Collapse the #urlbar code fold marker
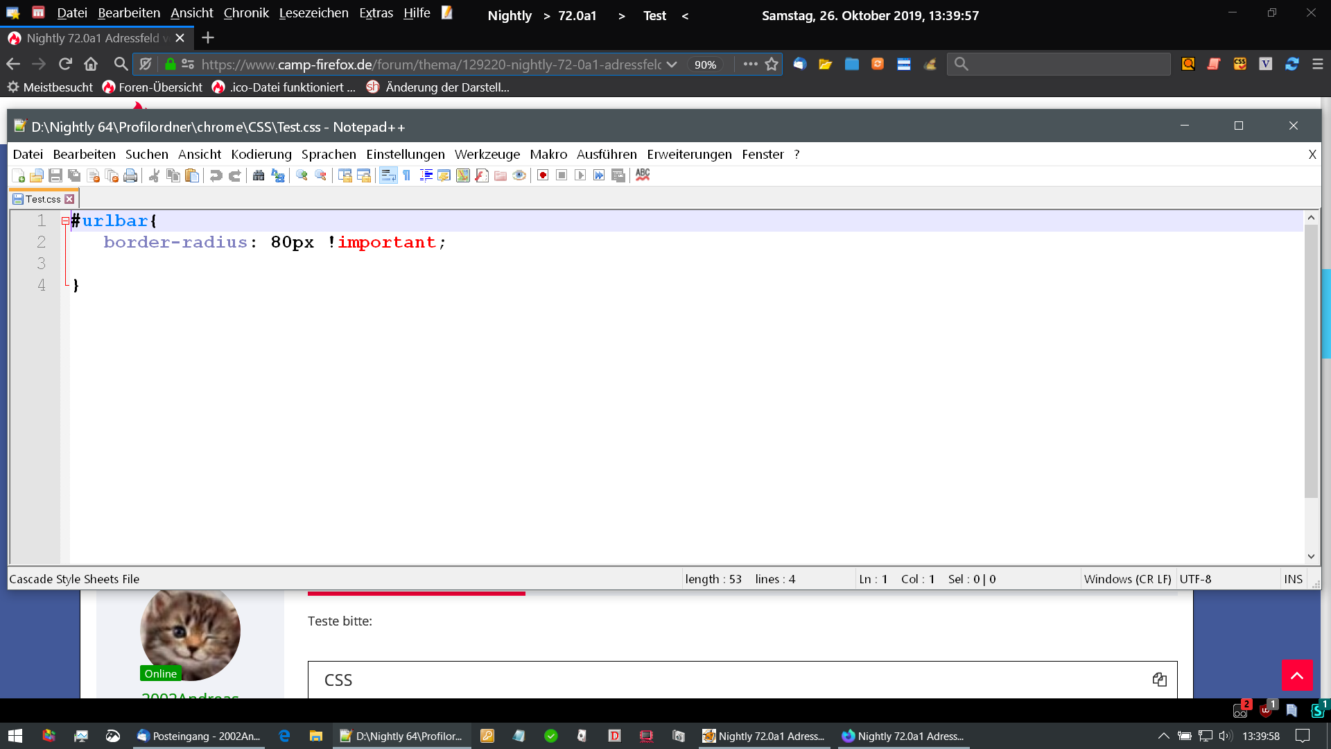Viewport: 1331px width, 749px height. (65, 221)
